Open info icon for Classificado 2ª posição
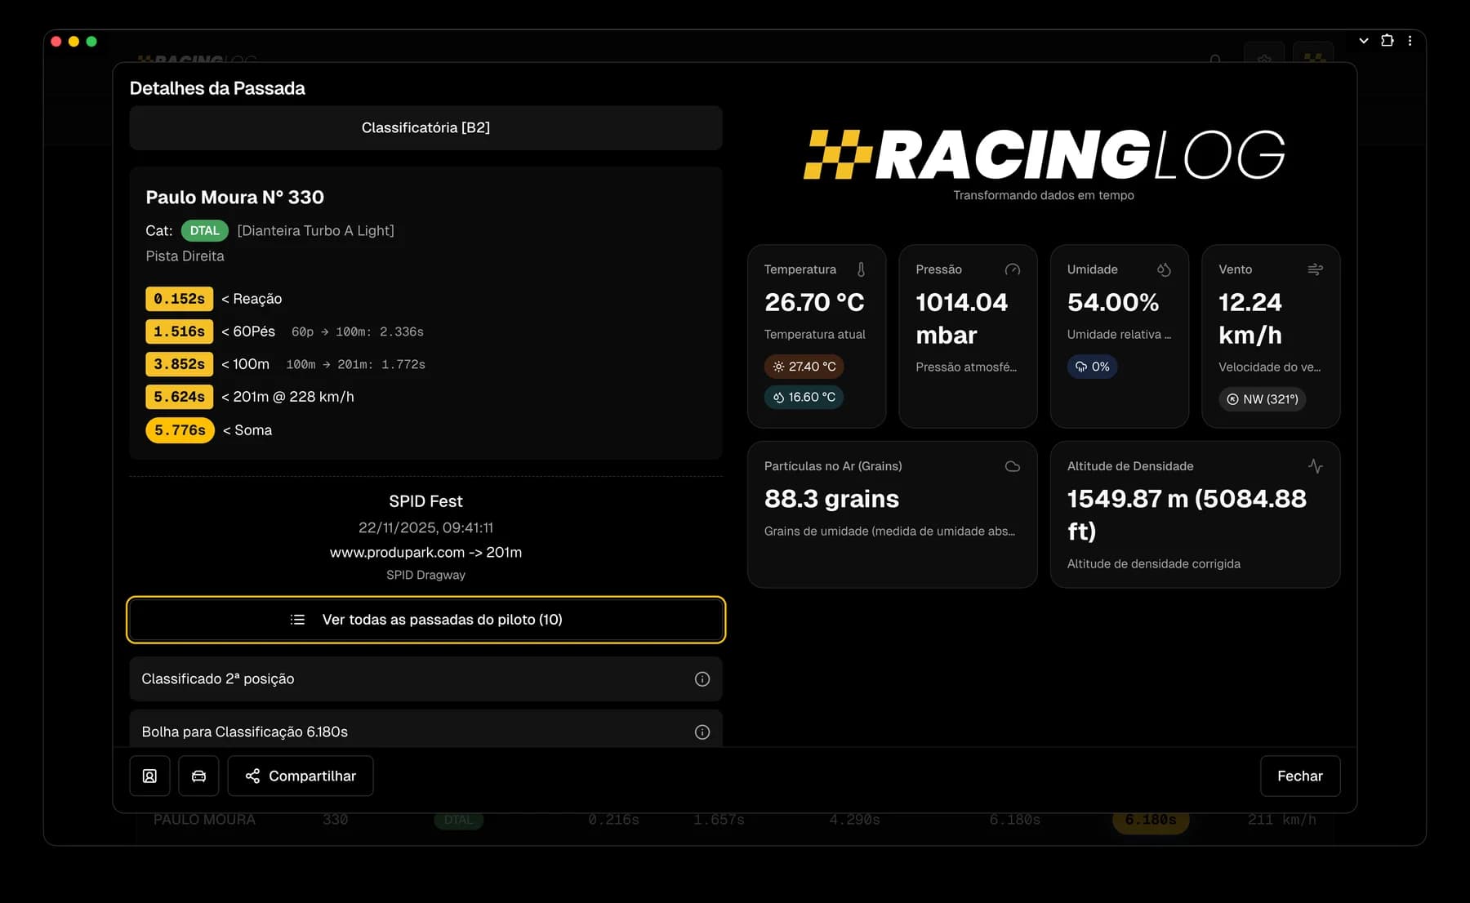This screenshot has height=903, width=1470. [702, 679]
